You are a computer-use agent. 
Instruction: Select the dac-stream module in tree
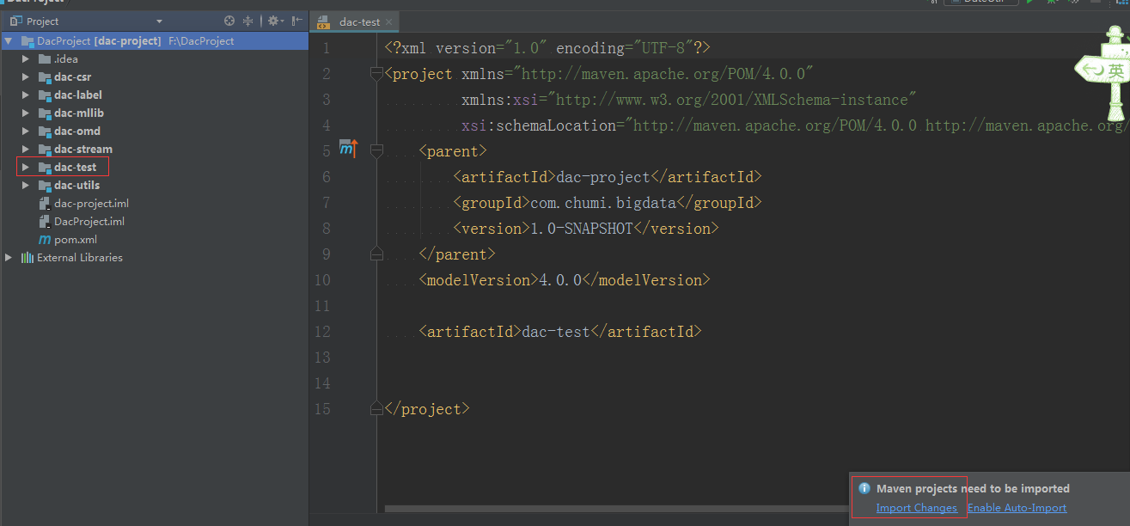tap(83, 150)
